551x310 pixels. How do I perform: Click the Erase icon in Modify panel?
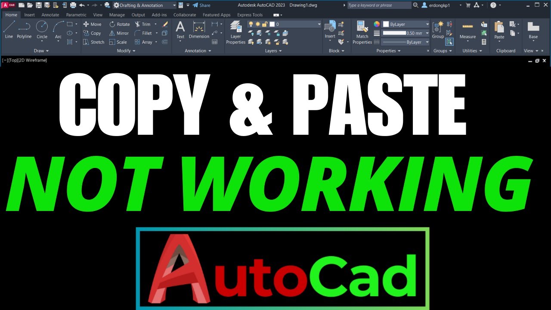point(165,24)
